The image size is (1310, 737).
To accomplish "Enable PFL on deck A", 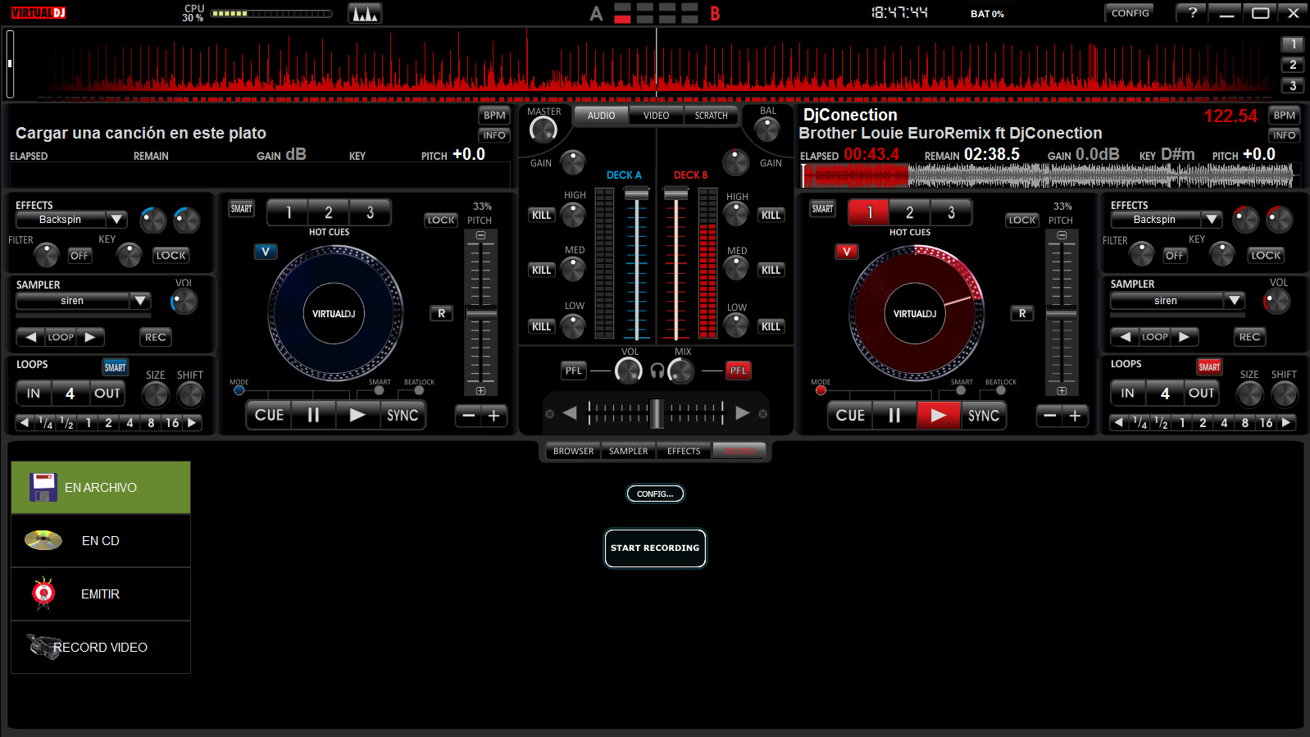I will (574, 371).
